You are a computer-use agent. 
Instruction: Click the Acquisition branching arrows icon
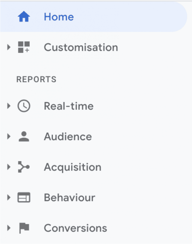click(x=24, y=167)
